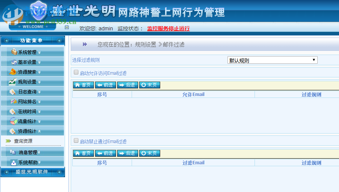Expand 系统管理 menu chevron
The image size is (339, 192).
(39, 52)
